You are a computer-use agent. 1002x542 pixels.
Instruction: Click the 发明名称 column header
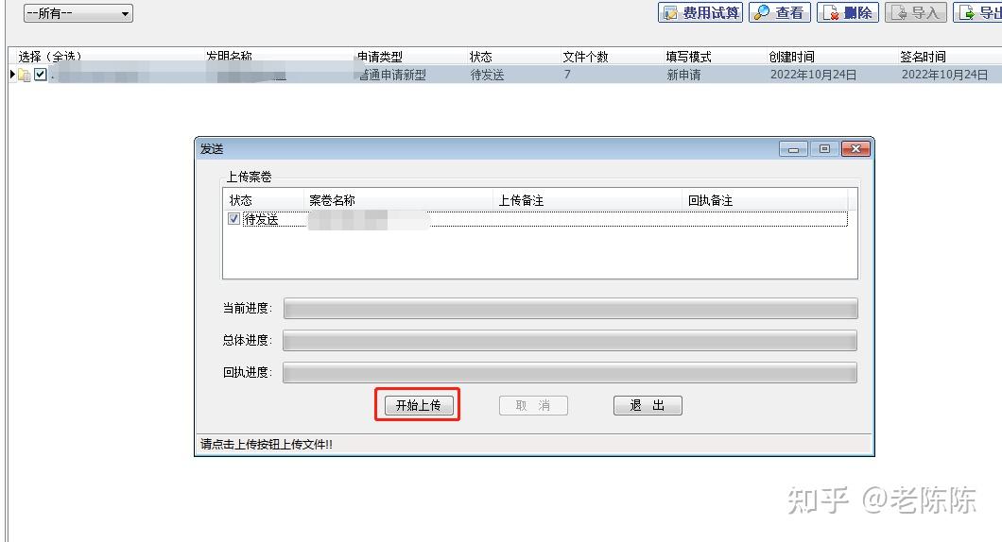[x=229, y=57]
